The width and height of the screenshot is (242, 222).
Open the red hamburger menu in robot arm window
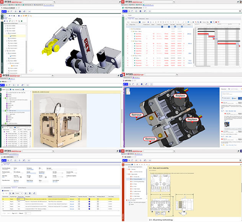[x=2, y=2]
